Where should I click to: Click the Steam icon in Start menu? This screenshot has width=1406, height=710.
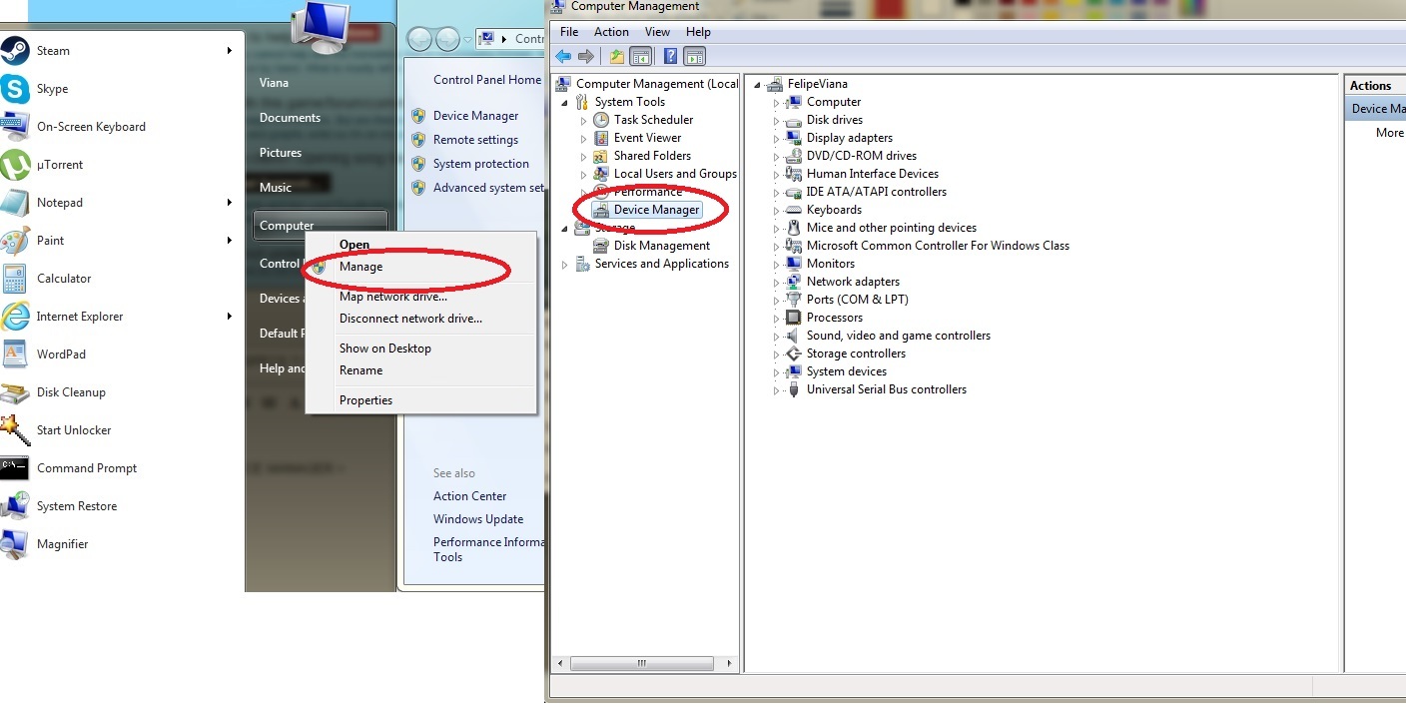(15, 51)
